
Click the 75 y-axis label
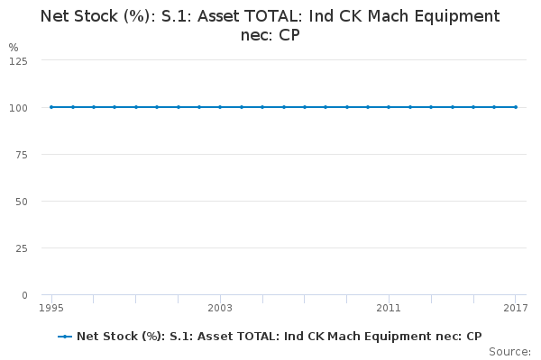[x=22, y=154]
